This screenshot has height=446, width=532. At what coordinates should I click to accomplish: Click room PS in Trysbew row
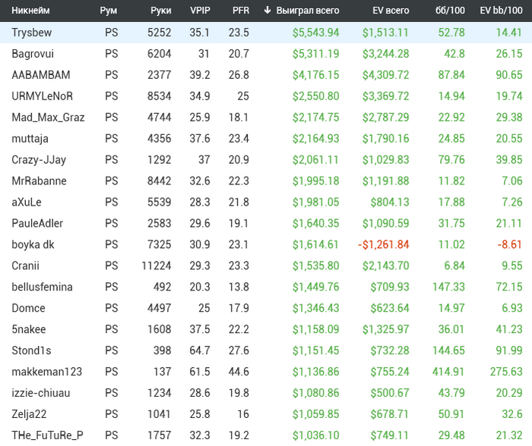coord(111,33)
